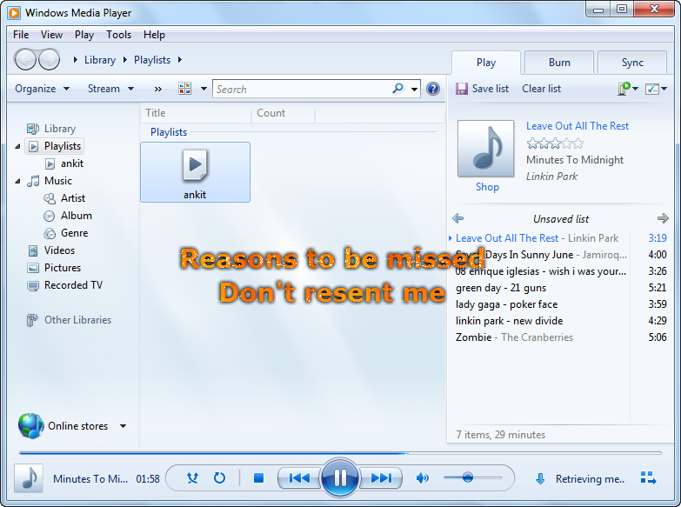Collapse the Music tree node
The image size is (681, 507).
click(x=17, y=181)
